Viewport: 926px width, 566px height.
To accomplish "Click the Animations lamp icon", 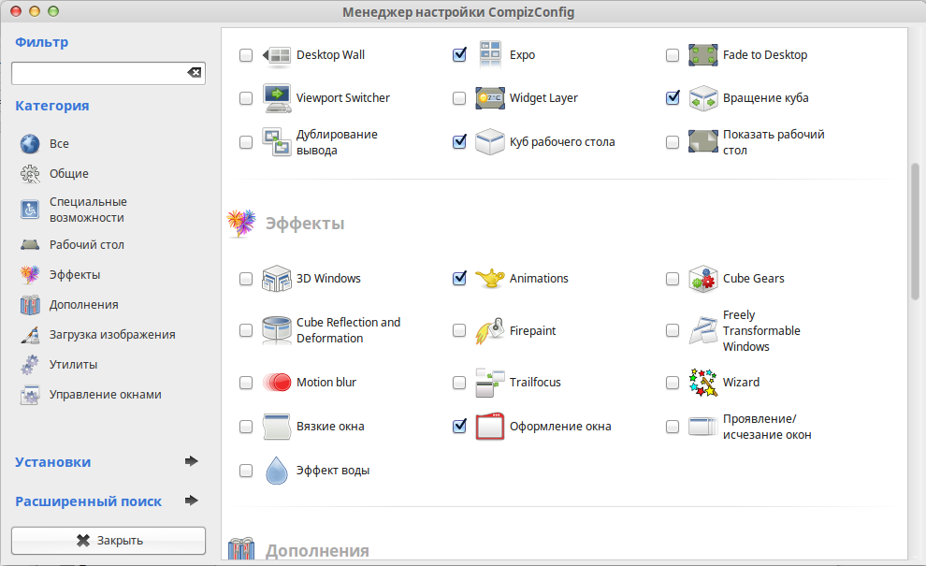I will 489,278.
